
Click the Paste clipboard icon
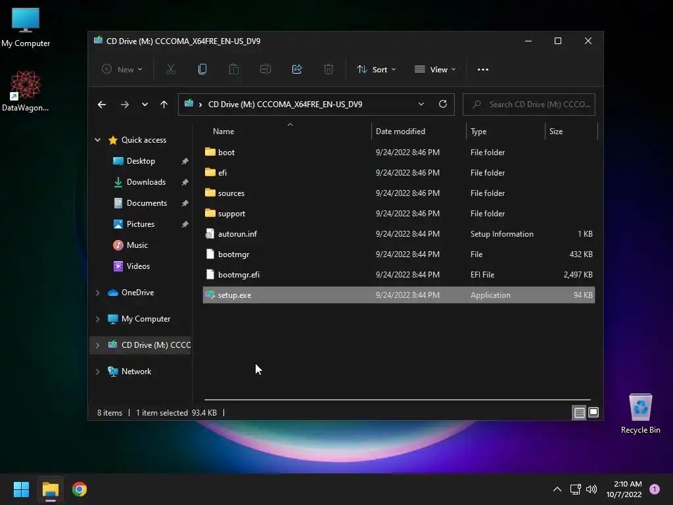coord(233,69)
